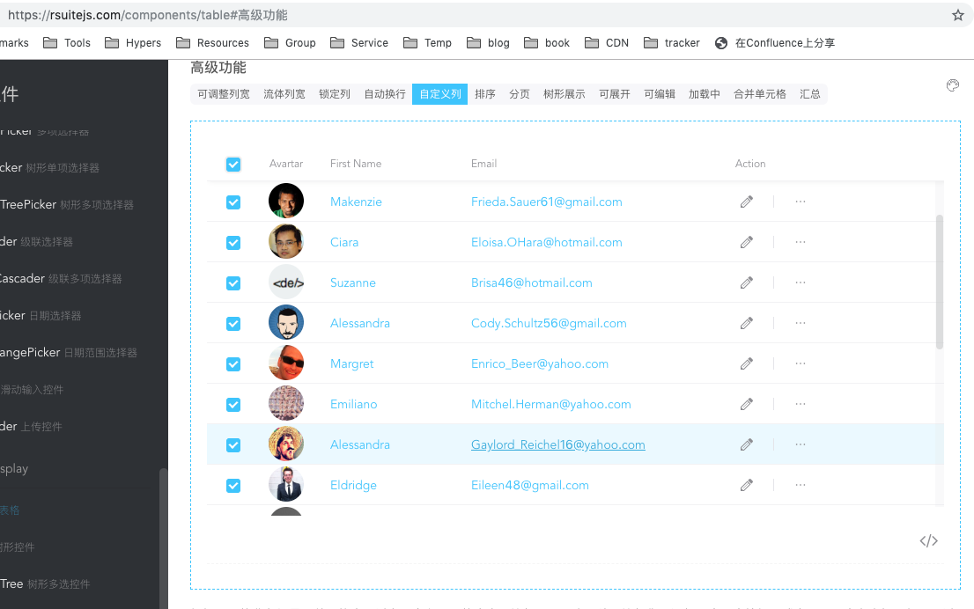Open the Frieda.Sauer61@gmail.com email link
This screenshot has width=974, height=609.
click(x=547, y=201)
